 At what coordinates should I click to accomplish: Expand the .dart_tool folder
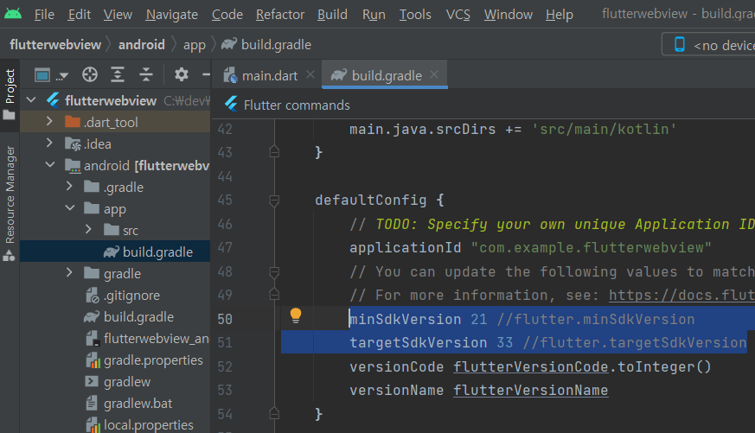(49, 121)
